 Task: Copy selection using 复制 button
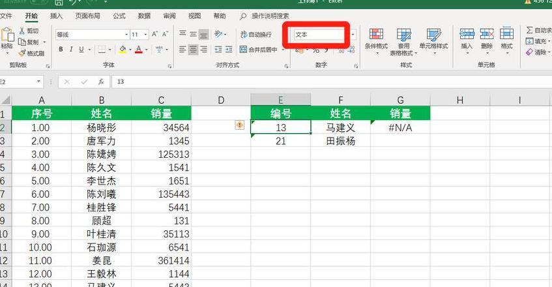(29, 42)
